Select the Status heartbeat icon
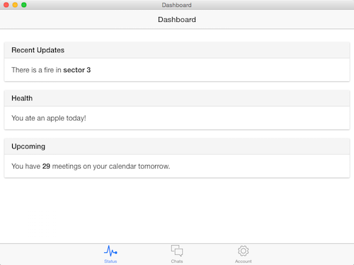This screenshot has width=354, height=265. 110,251
